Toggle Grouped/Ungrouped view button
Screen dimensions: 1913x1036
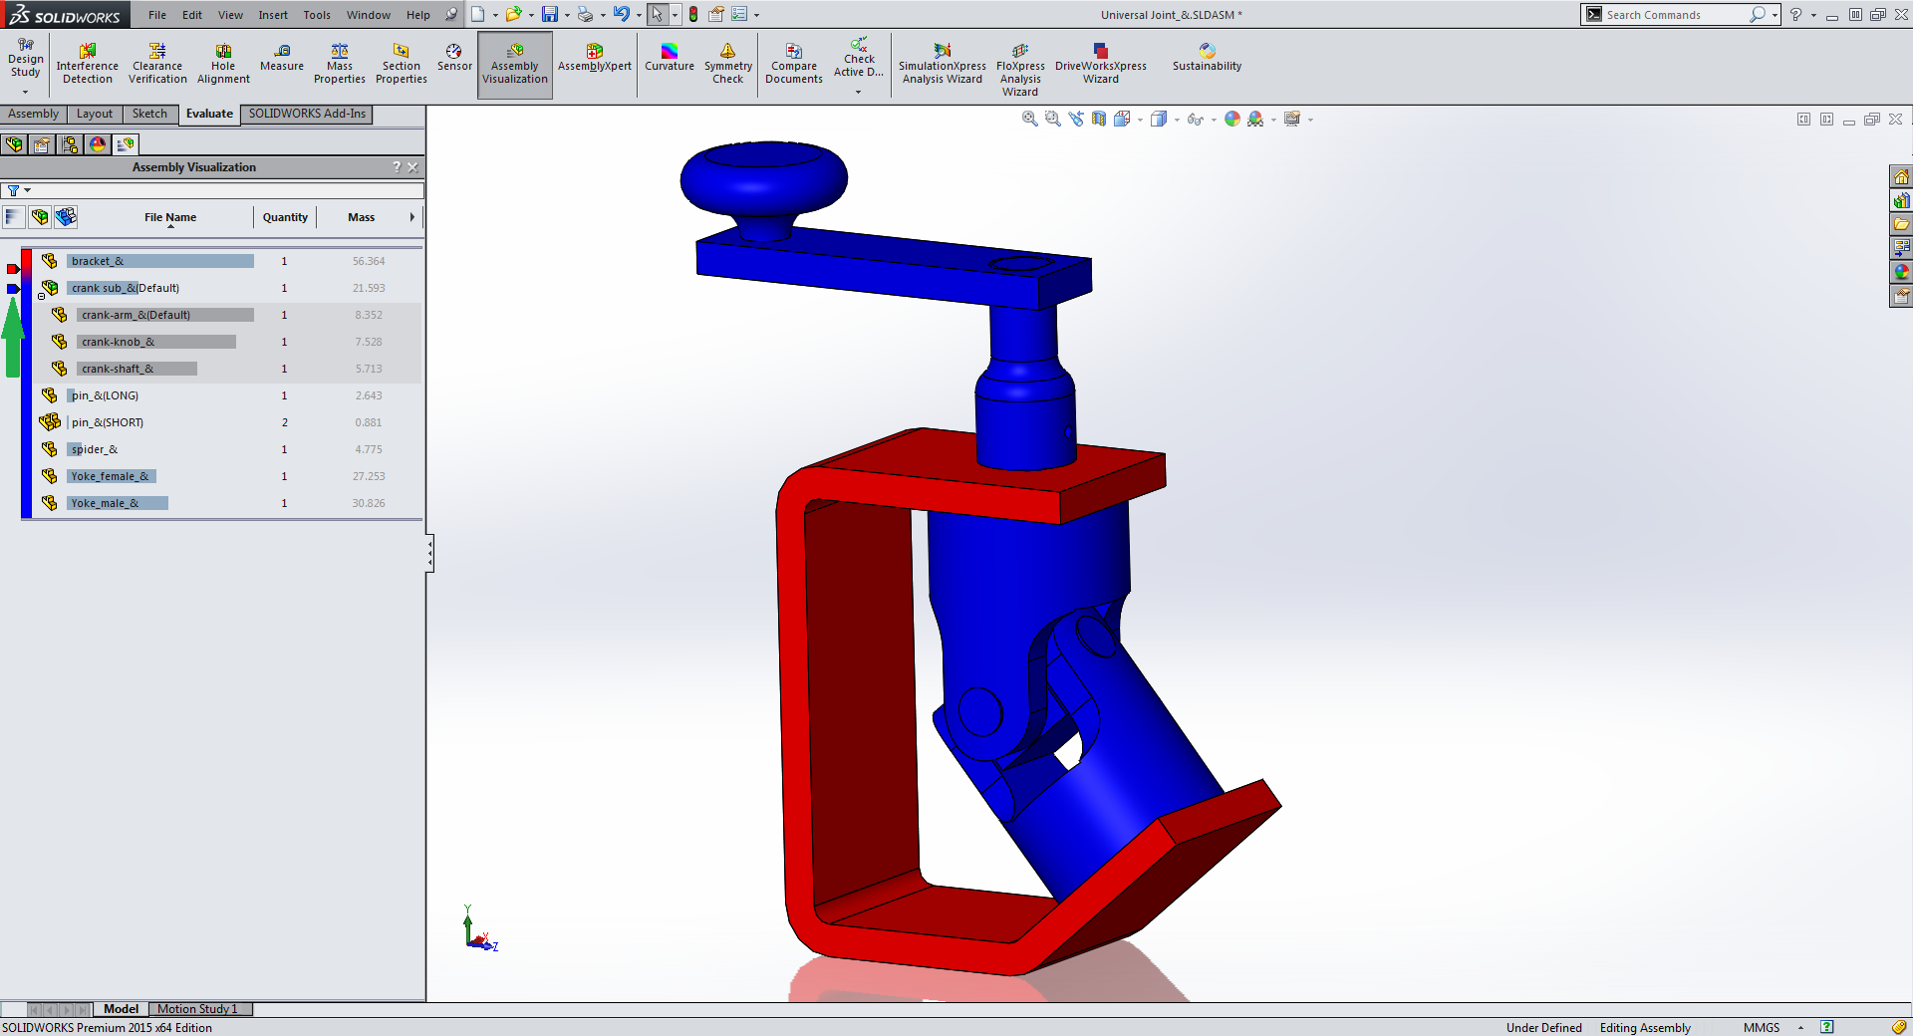(x=66, y=217)
